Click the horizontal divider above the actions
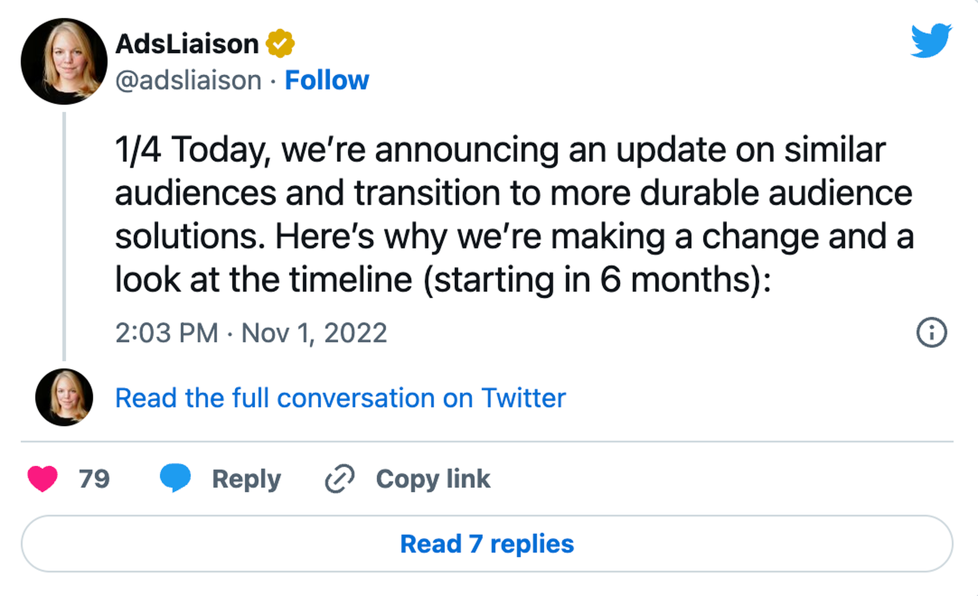The height and width of the screenshot is (596, 978). [x=487, y=441]
